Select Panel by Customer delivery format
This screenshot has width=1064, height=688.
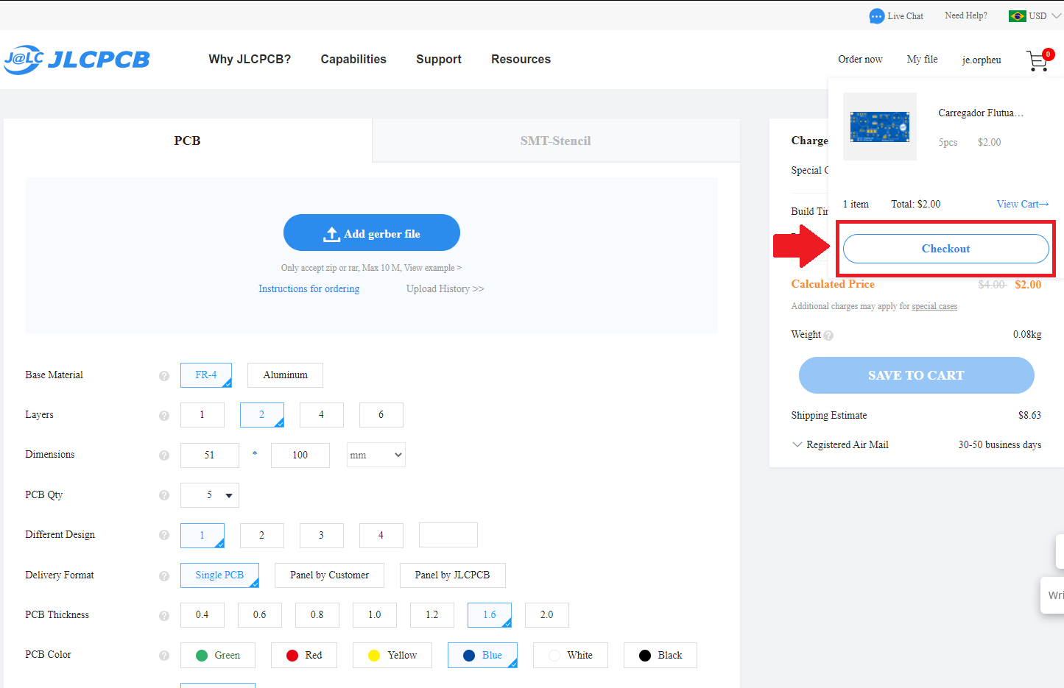(329, 575)
